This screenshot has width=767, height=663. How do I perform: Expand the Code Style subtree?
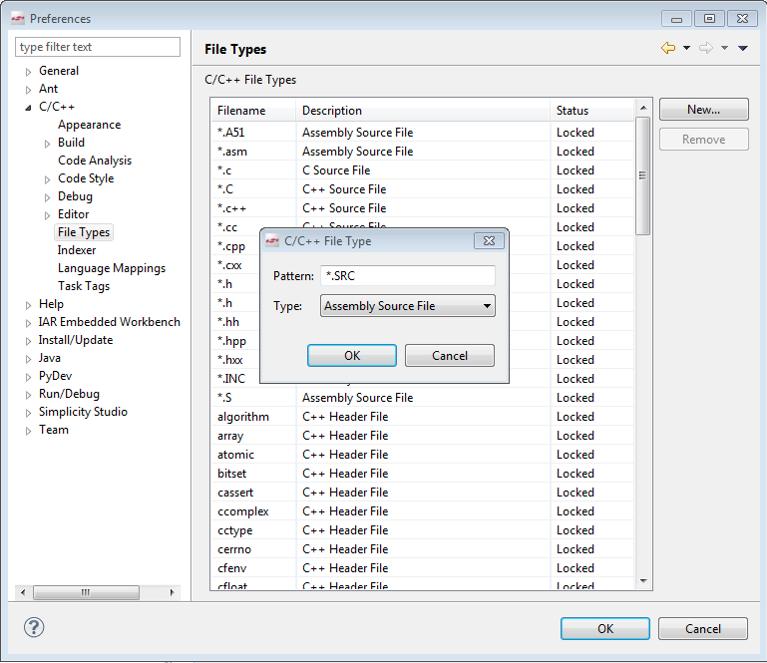click(x=48, y=179)
